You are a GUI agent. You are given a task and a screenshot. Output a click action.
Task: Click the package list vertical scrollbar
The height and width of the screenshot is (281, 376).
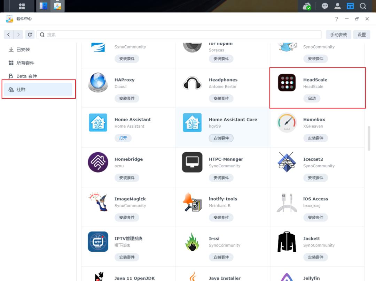point(369,138)
